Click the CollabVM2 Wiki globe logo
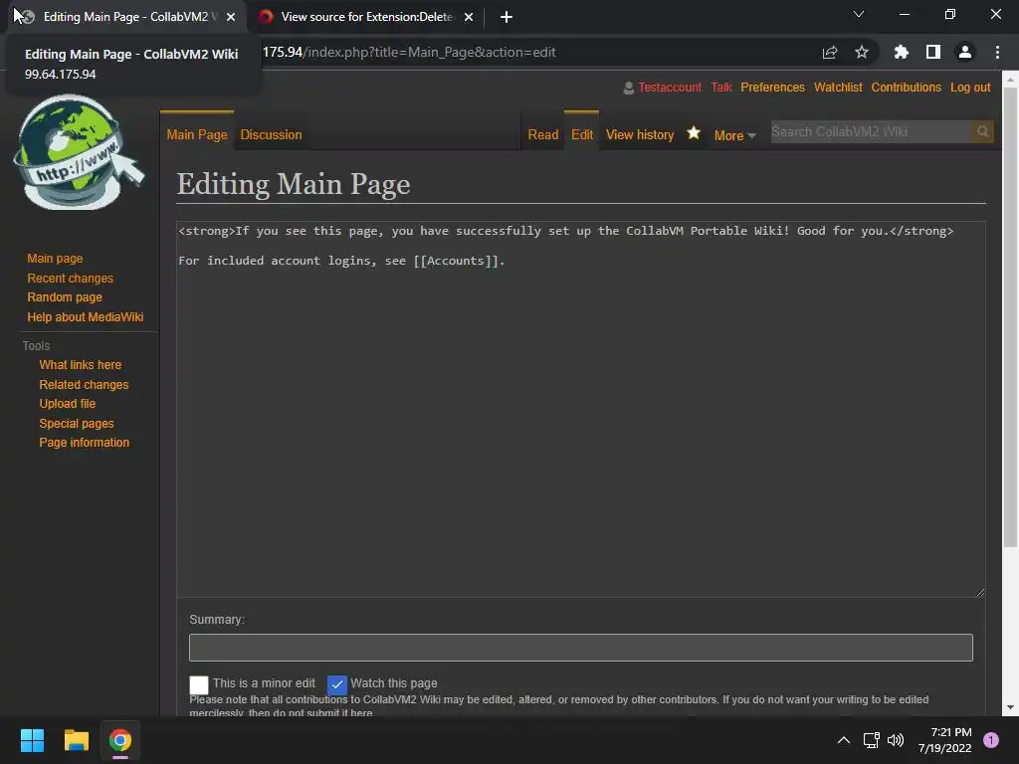Image resolution: width=1019 pixels, height=764 pixels. tap(79, 153)
